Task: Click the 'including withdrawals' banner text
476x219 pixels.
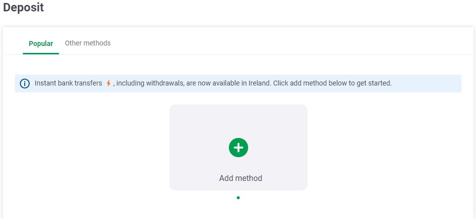Action: point(150,83)
